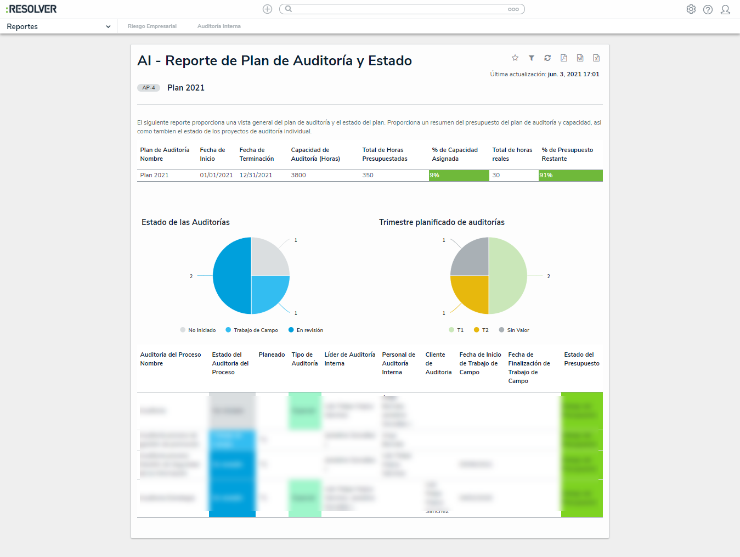Select grey Sin Valor pie slice
This screenshot has height=557, width=740.
(x=473, y=260)
